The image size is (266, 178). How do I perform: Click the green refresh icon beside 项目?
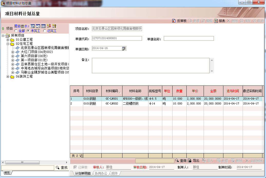(3, 28)
